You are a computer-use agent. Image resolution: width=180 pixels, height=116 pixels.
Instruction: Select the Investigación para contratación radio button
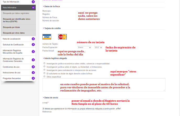pyautogui.click(x=44, y=70)
